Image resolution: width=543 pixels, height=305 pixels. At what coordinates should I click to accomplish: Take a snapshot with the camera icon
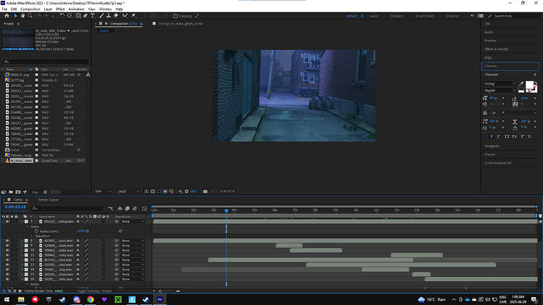pyautogui.click(x=205, y=191)
